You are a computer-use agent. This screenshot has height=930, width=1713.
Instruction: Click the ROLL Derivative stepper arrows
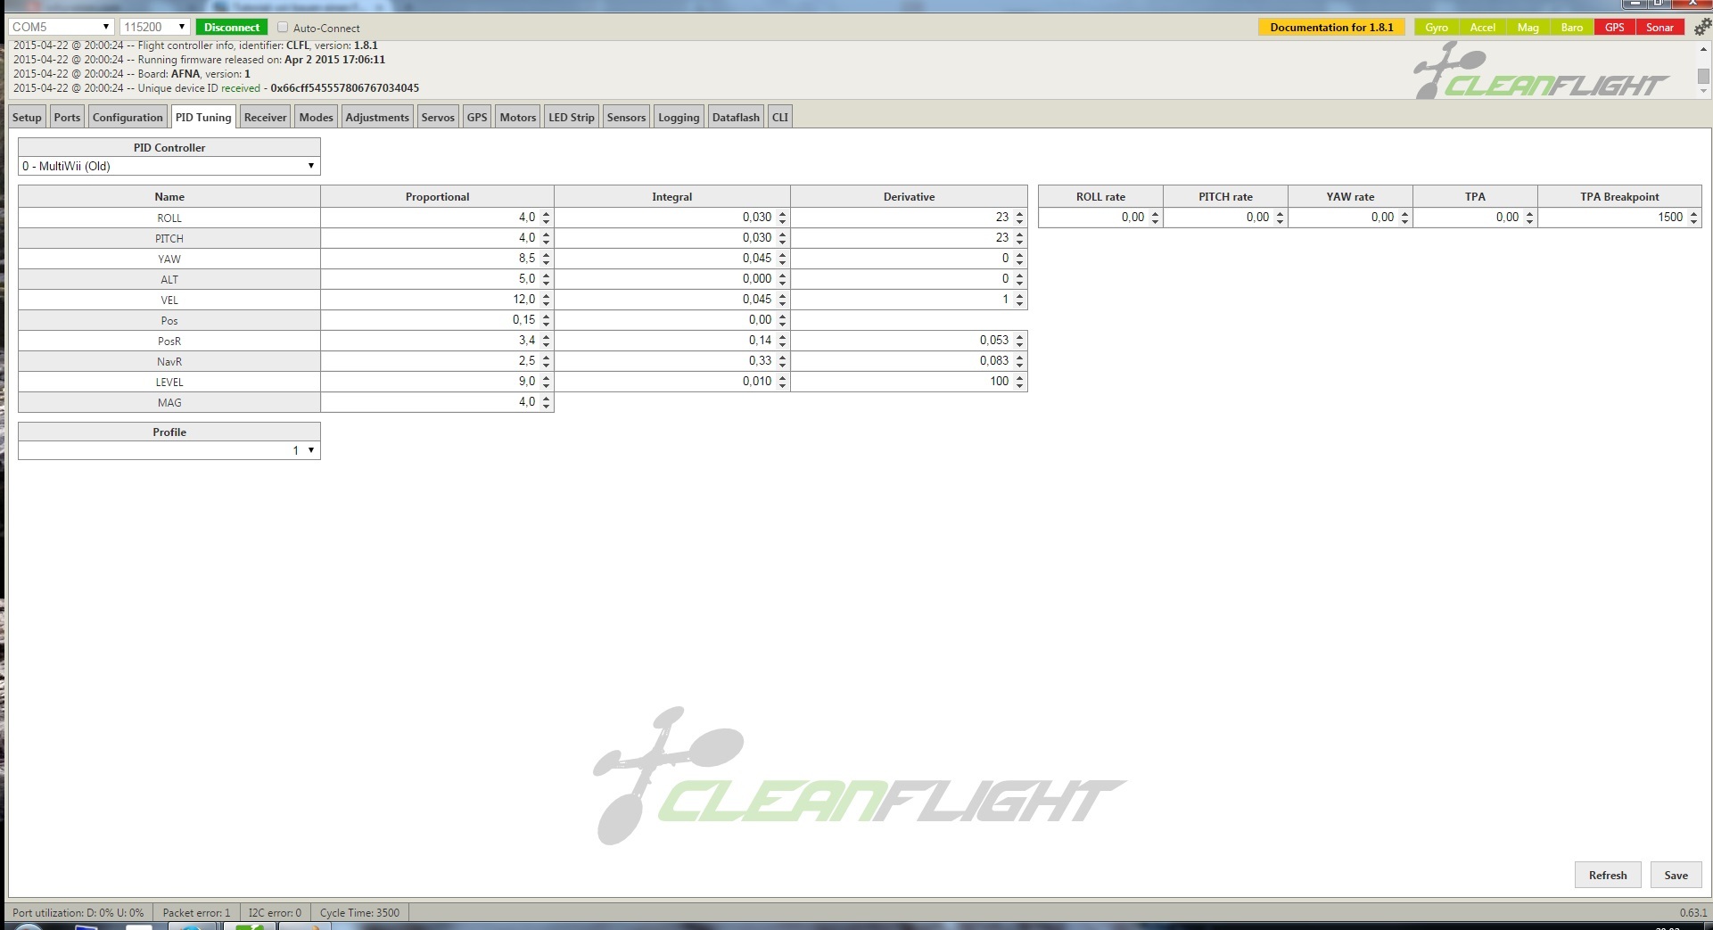[1019, 218]
